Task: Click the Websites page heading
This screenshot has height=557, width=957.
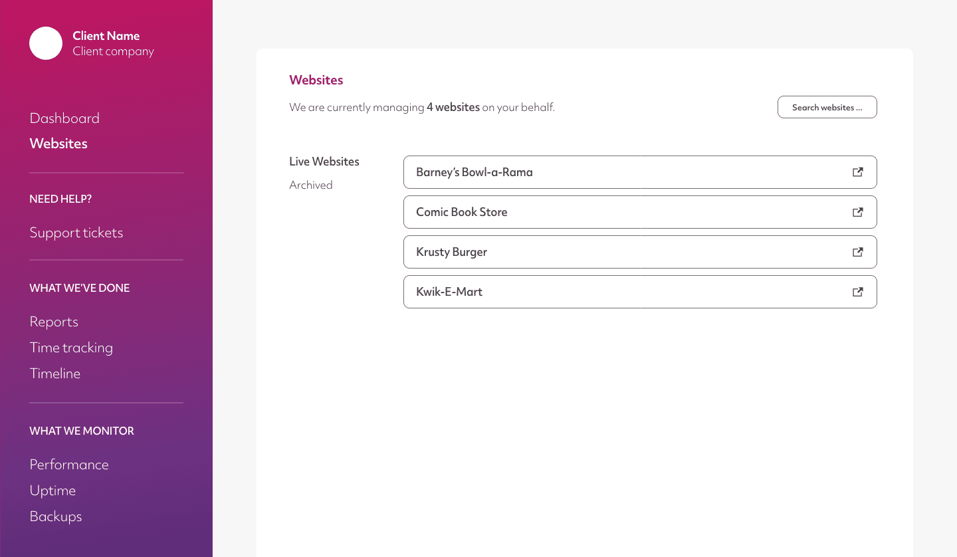Action: pos(316,80)
